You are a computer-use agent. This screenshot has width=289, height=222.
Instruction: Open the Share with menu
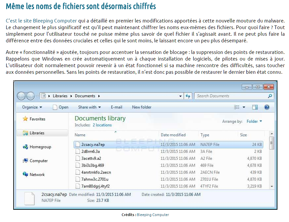coord(90,107)
